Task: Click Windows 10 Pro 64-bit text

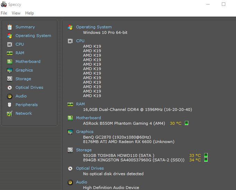Action: click(x=105, y=32)
